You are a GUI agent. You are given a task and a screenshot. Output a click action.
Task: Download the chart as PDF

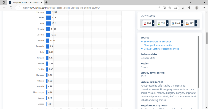(148, 24)
